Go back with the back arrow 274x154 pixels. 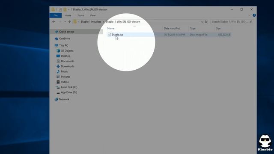click(54, 22)
